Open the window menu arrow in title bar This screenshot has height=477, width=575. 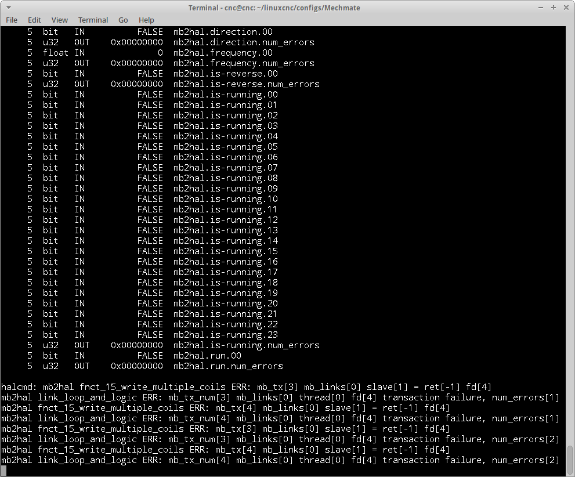pos(9,8)
